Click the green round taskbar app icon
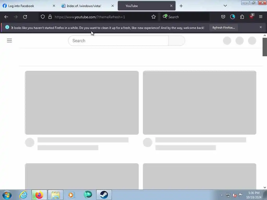Screen dimensions: 267x200 click(x=88, y=195)
